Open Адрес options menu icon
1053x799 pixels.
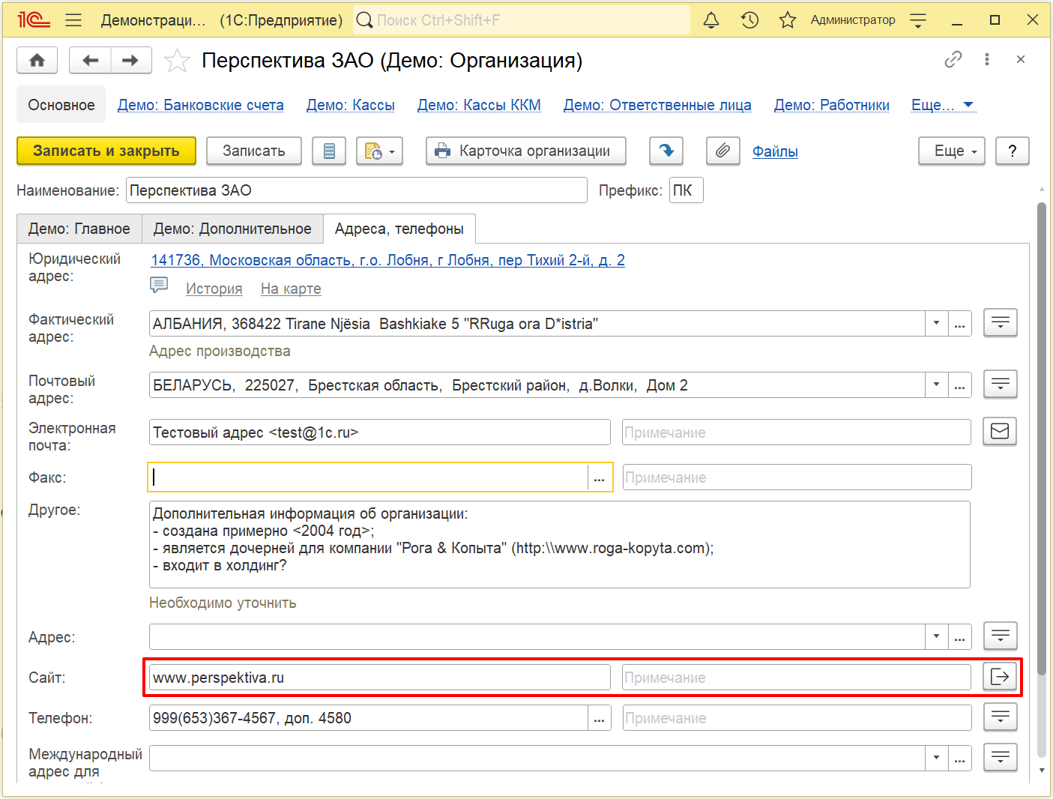[x=1000, y=636]
